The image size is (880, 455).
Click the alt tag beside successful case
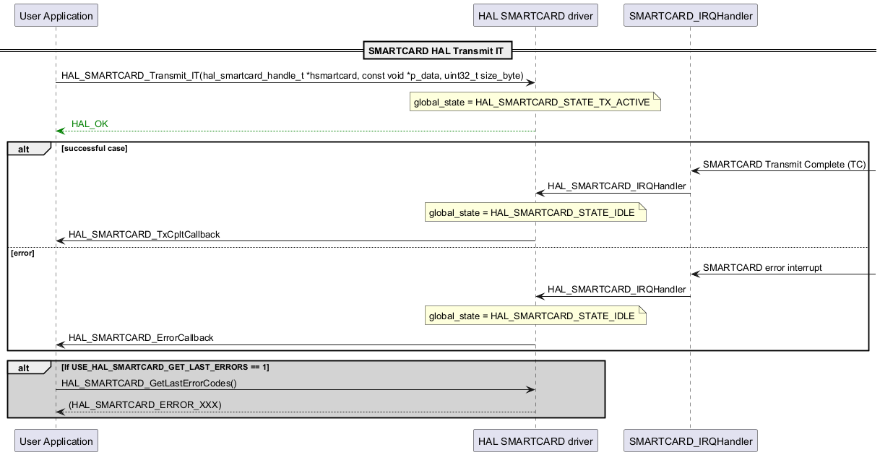(x=25, y=149)
